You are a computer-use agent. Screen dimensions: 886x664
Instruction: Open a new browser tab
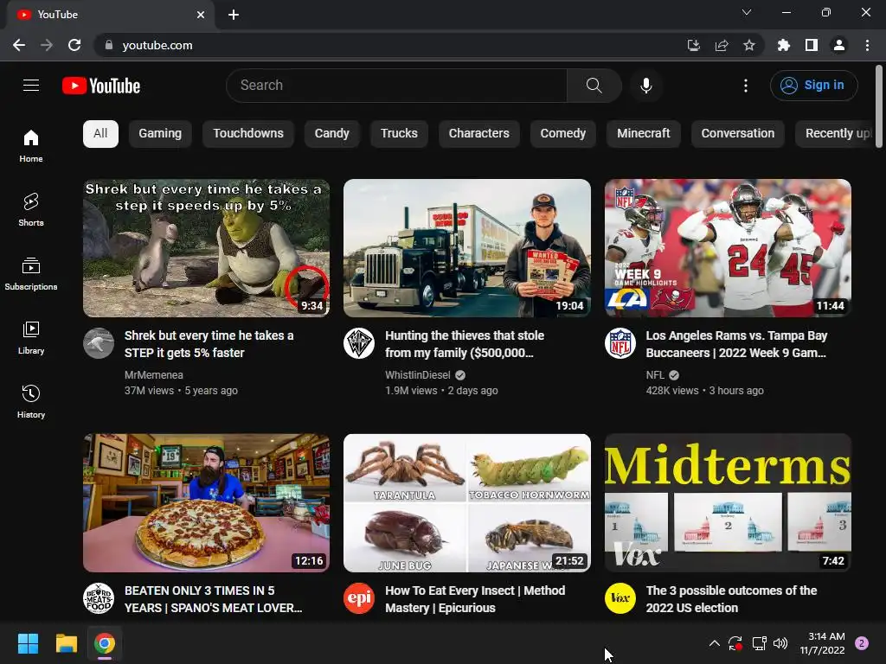click(x=234, y=15)
